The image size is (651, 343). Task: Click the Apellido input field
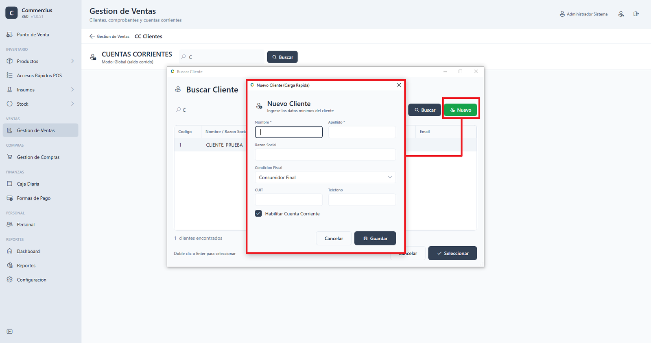(x=362, y=132)
